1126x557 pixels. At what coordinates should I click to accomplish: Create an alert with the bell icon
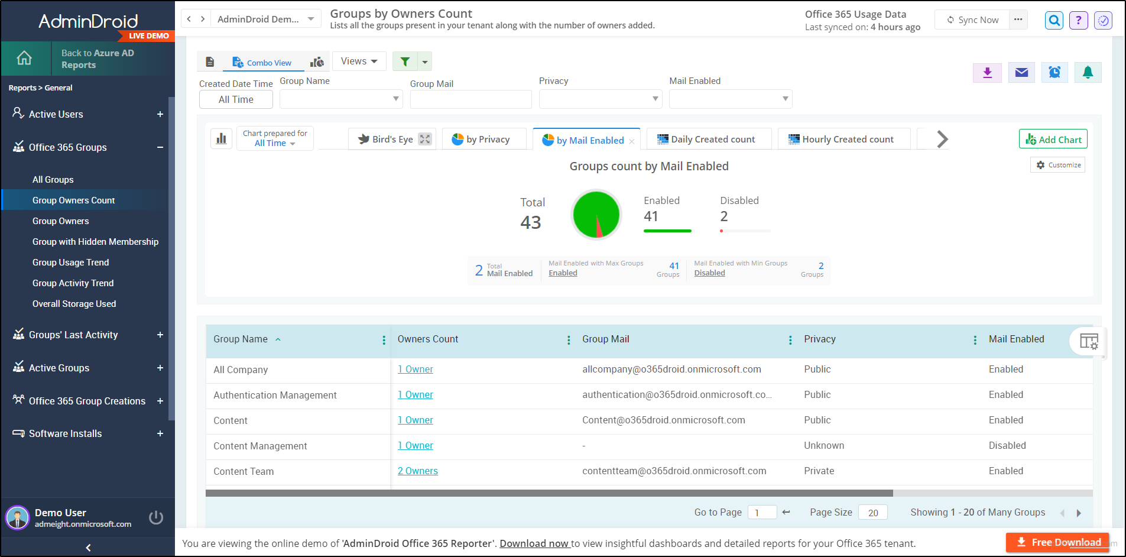tap(1088, 73)
